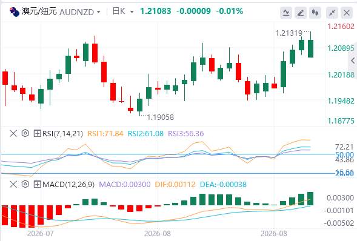Expand the side panel left chevron
The width and height of the screenshot is (357, 241).
[x=353, y=61]
